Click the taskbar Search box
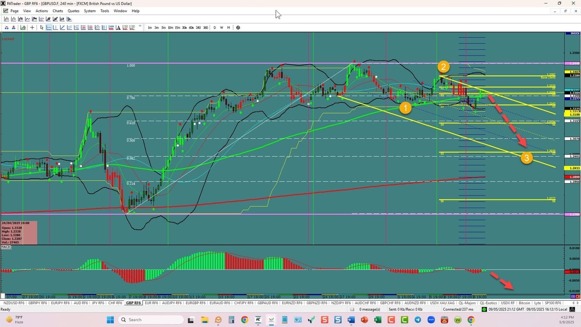The image size is (581, 327). [x=150, y=320]
